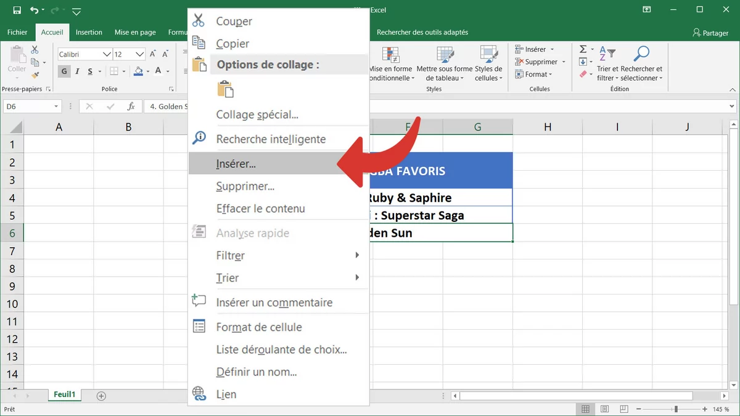The width and height of the screenshot is (740, 416).
Task: Click the AutoSum sigma icon
Action: tap(583, 49)
